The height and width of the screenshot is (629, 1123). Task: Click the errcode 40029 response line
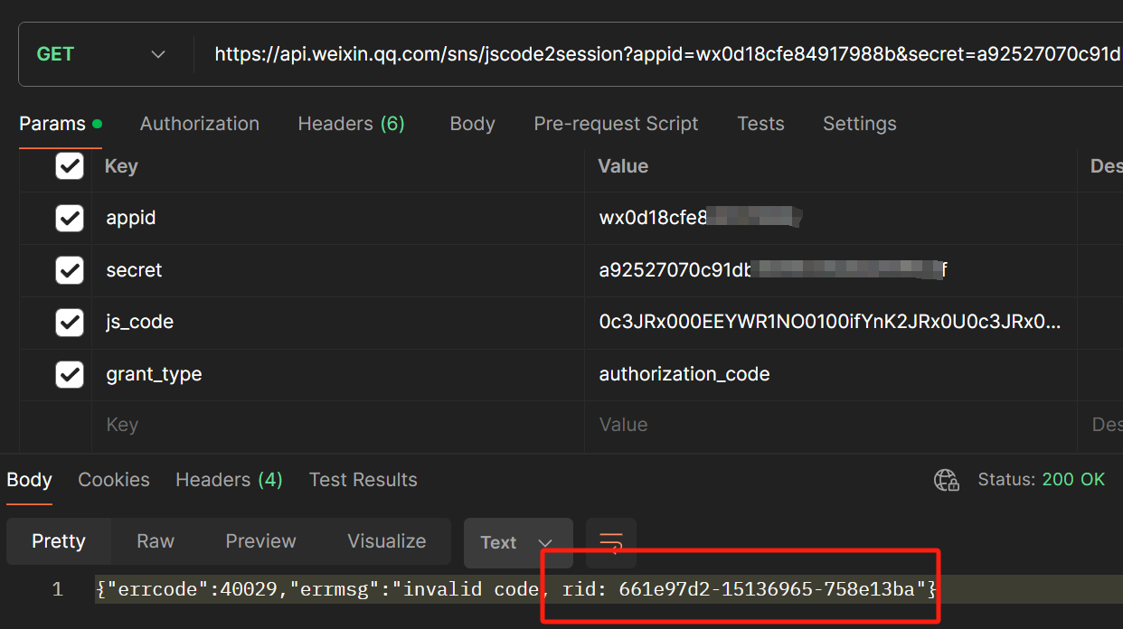click(x=516, y=590)
